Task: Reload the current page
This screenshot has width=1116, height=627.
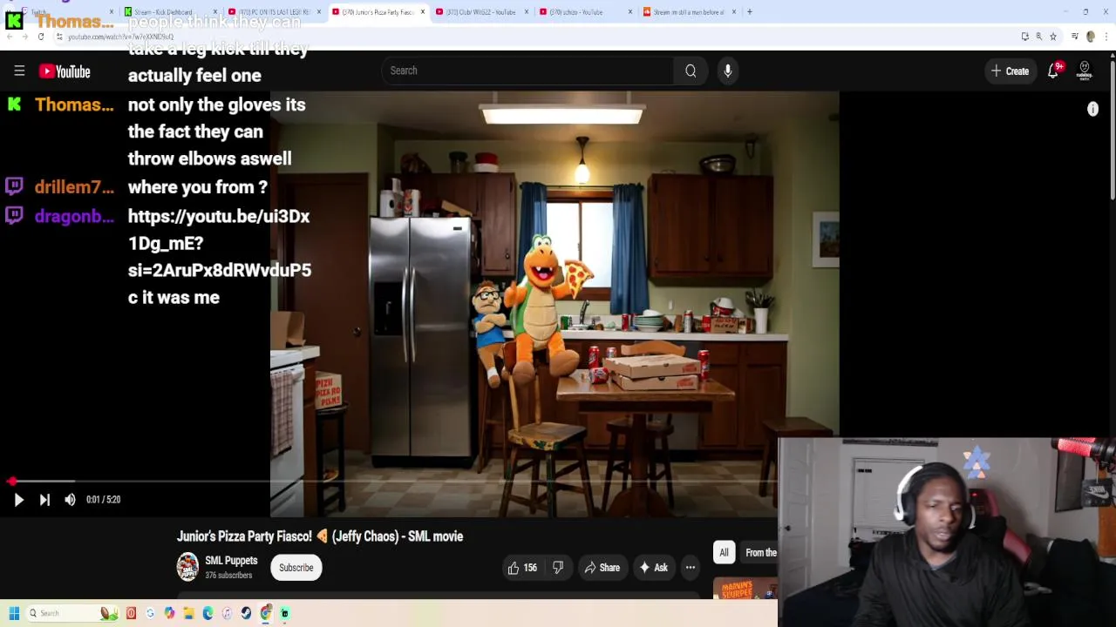Action: [41, 37]
